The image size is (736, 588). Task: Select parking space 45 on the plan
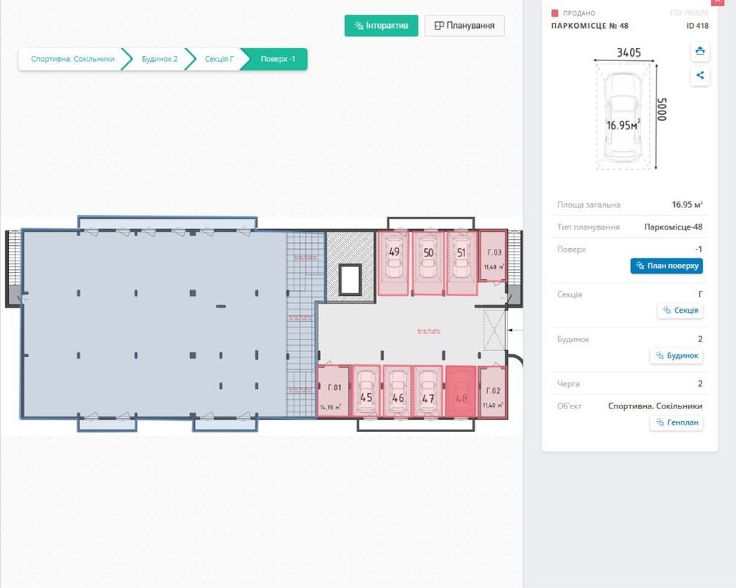coord(366,392)
